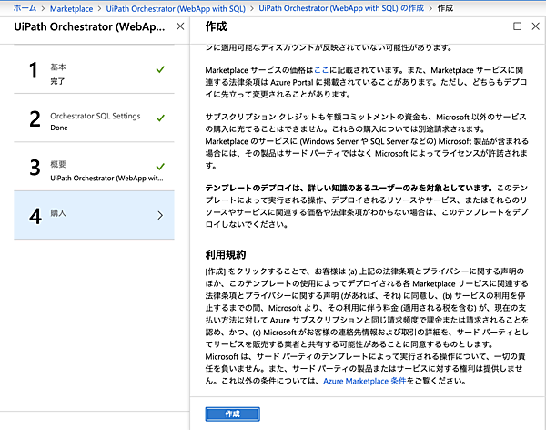Click the green checkmark for 基本 step
The image size is (546, 430).
(160, 68)
